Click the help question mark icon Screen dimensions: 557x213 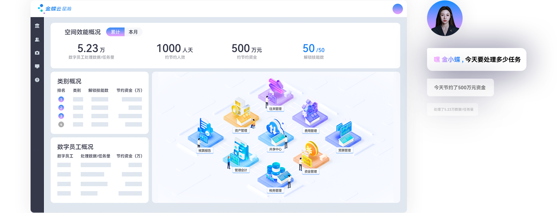pyautogui.click(x=37, y=80)
